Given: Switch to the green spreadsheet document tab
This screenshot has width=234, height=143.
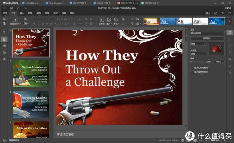Looking at the screenshot, I should (x=151, y=3).
